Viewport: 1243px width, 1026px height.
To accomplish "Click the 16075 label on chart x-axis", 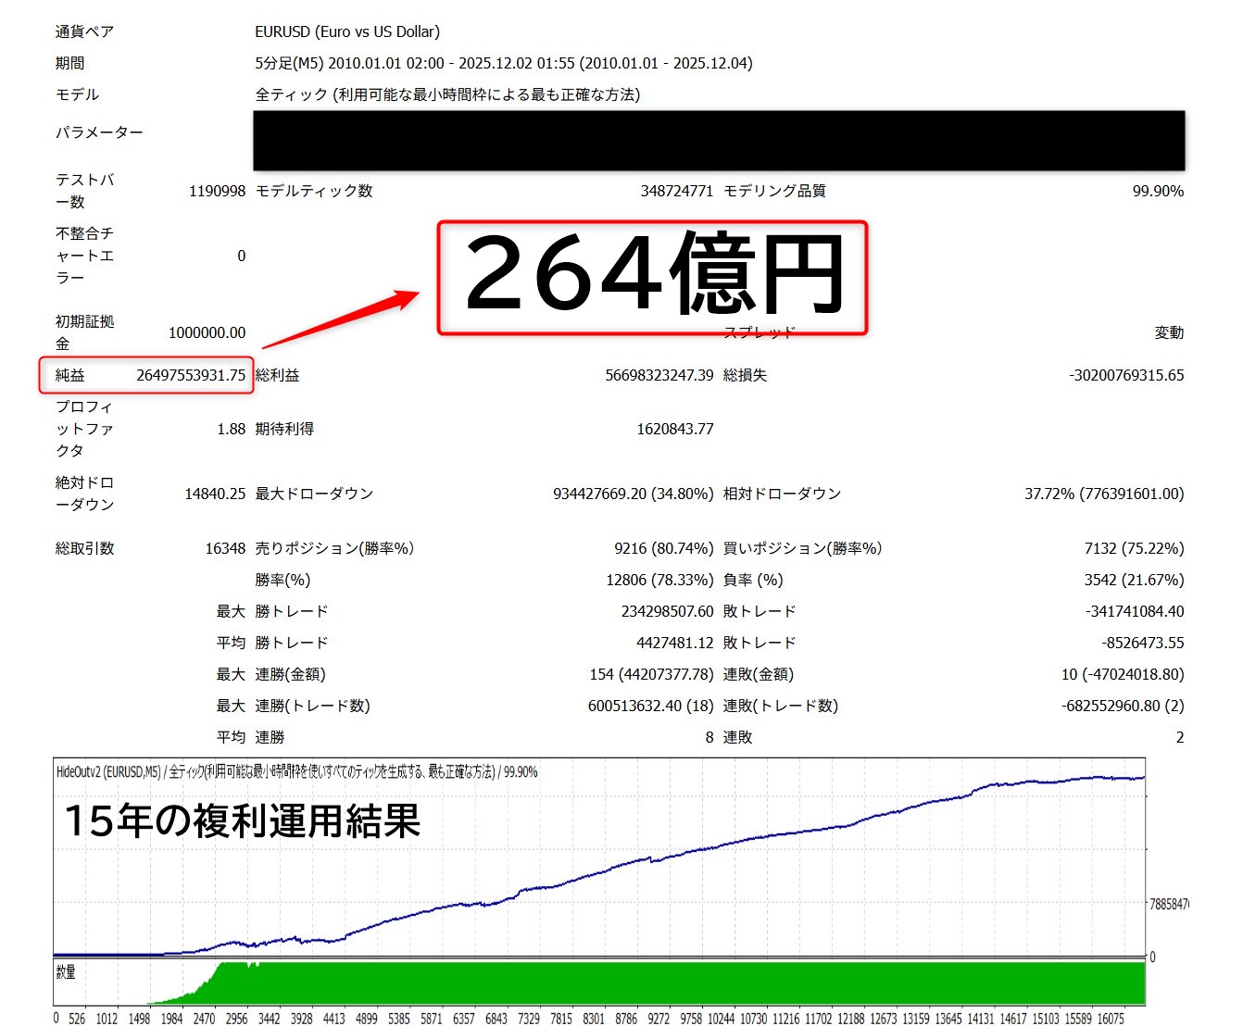I will point(1110,1019).
